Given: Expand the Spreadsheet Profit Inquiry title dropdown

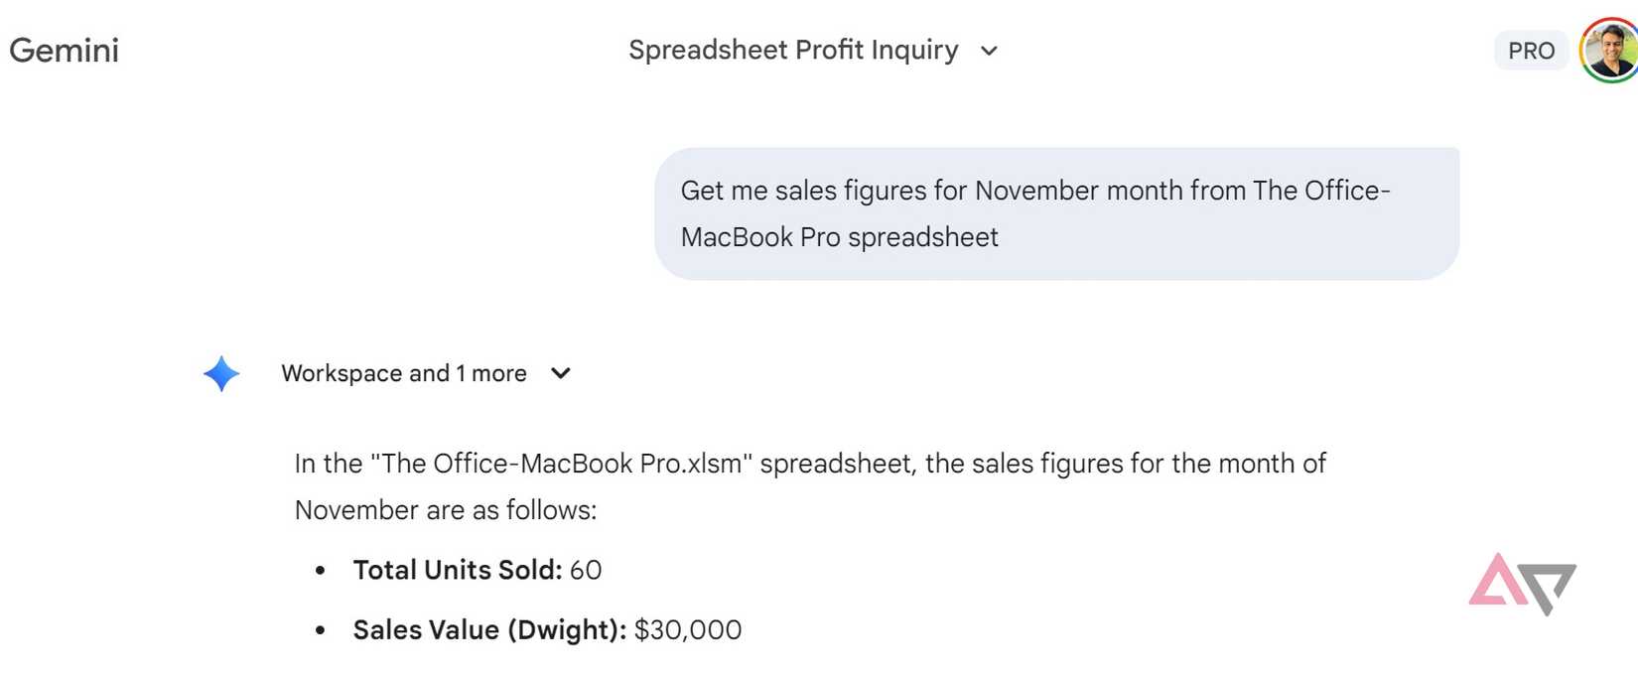Looking at the screenshot, I should (x=989, y=52).
